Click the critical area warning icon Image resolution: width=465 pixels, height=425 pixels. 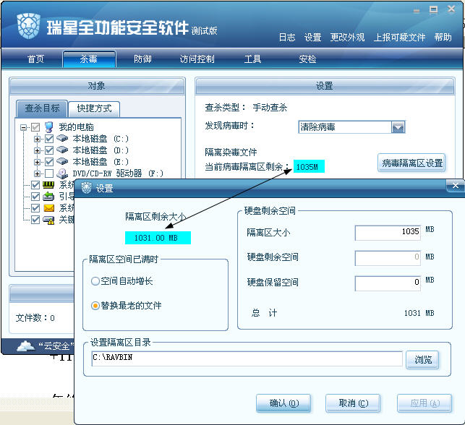point(48,220)
